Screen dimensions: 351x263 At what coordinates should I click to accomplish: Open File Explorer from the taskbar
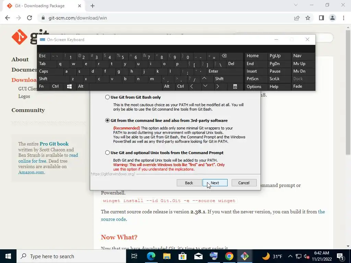click(167, 256)
